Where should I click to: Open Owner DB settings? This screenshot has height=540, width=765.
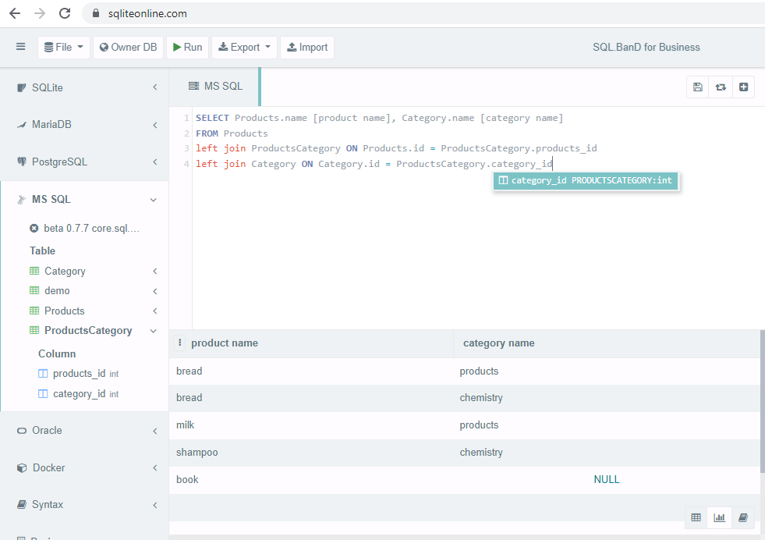[x=128, y=47]
